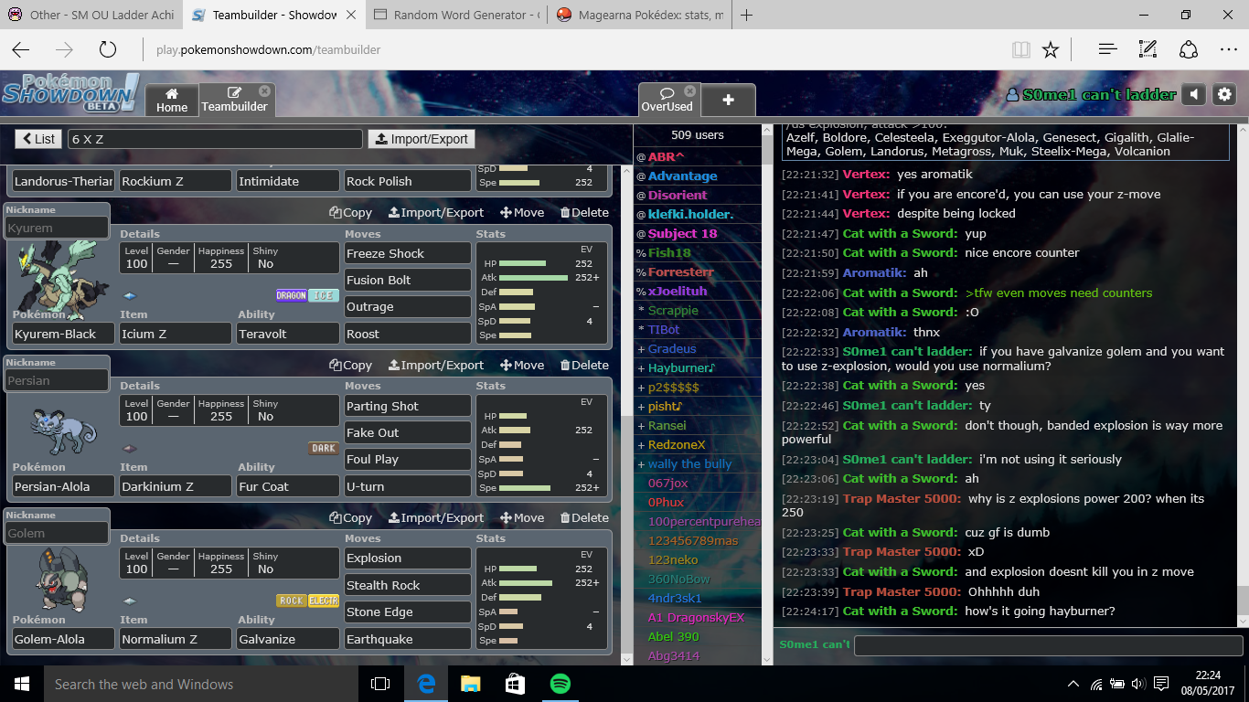This screenshot has height=702, width=1249.
Task: Open Showdown options gear icon
Action: (1224, 94)
